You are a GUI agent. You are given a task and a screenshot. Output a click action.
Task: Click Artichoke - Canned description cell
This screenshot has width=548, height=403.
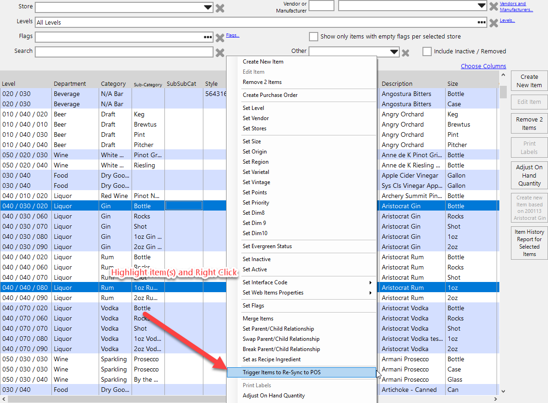pos(412,390)
